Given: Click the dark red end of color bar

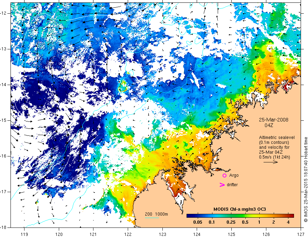Looking at the screenshot, I should pos(292,216).
